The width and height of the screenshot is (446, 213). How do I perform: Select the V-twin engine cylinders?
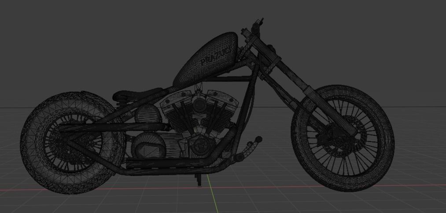click(x=200, y=114)
